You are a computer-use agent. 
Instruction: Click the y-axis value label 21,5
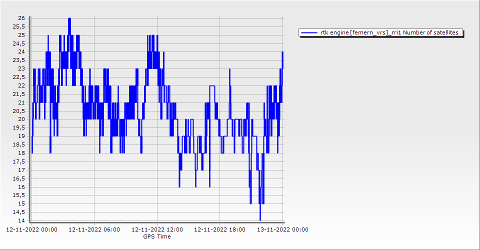[19, 94]
